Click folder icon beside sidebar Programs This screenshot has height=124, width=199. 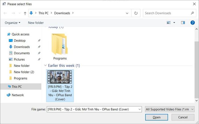click(x=11, y=78)
